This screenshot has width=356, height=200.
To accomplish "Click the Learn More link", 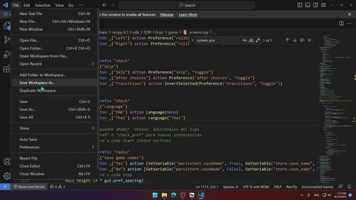I will (188, 14).
